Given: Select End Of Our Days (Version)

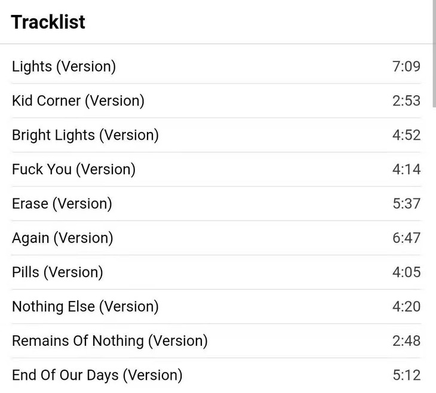Looking at the screenshot, I should pyautogui.click(x=97, y=375).
